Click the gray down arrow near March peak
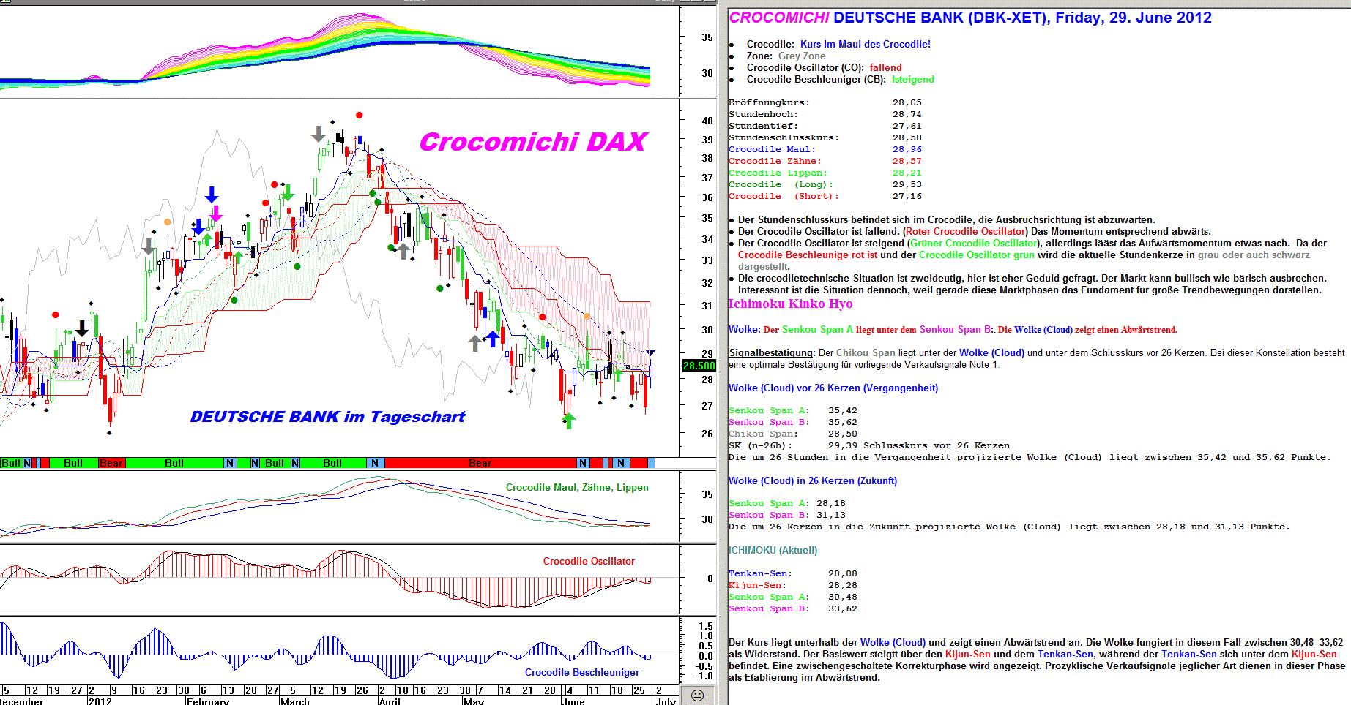 (x=318, y=134)
